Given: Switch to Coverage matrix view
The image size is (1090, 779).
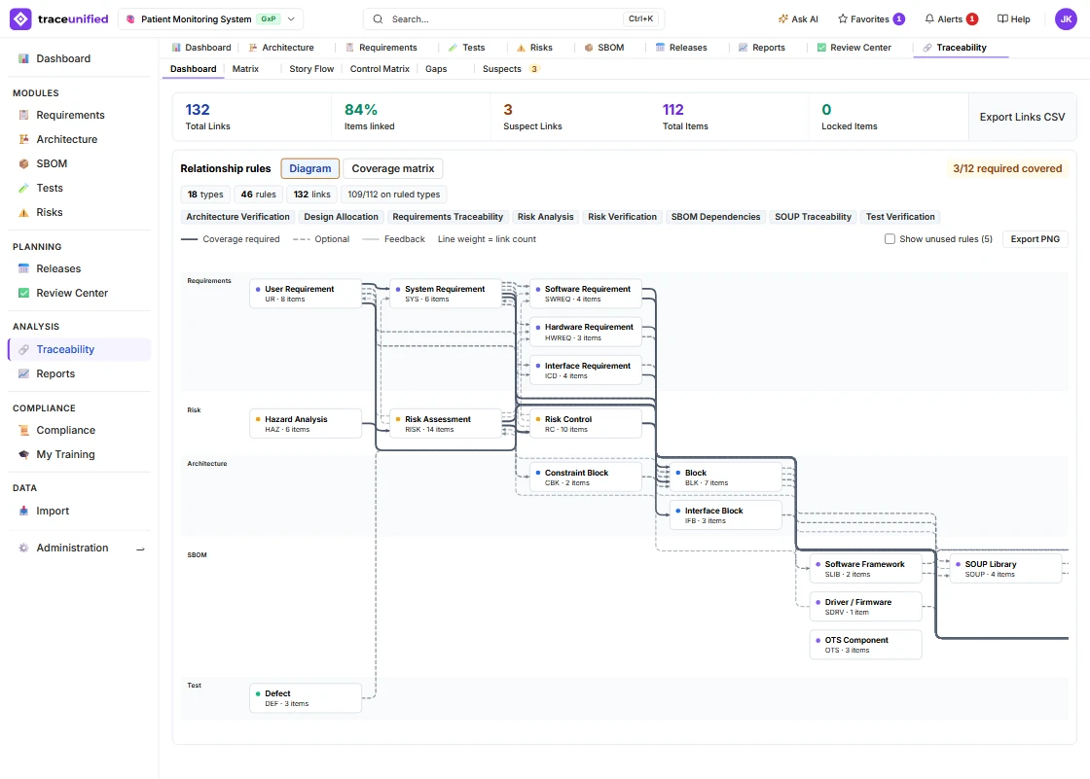Looking at the screenshot, I should coord(393,168).
